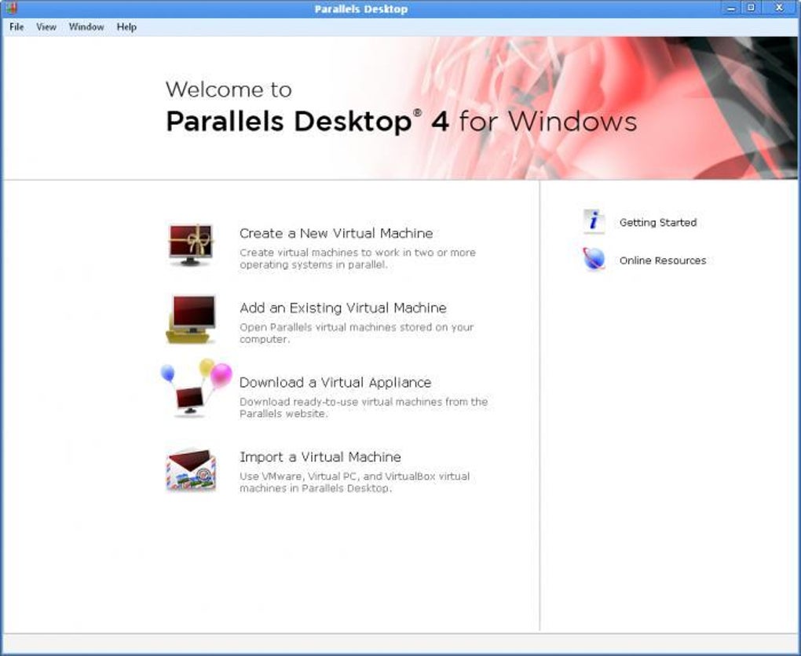801x656 pixels.
Task: Choose Add an Existing Virtual Machine
Action: point(342,308)
